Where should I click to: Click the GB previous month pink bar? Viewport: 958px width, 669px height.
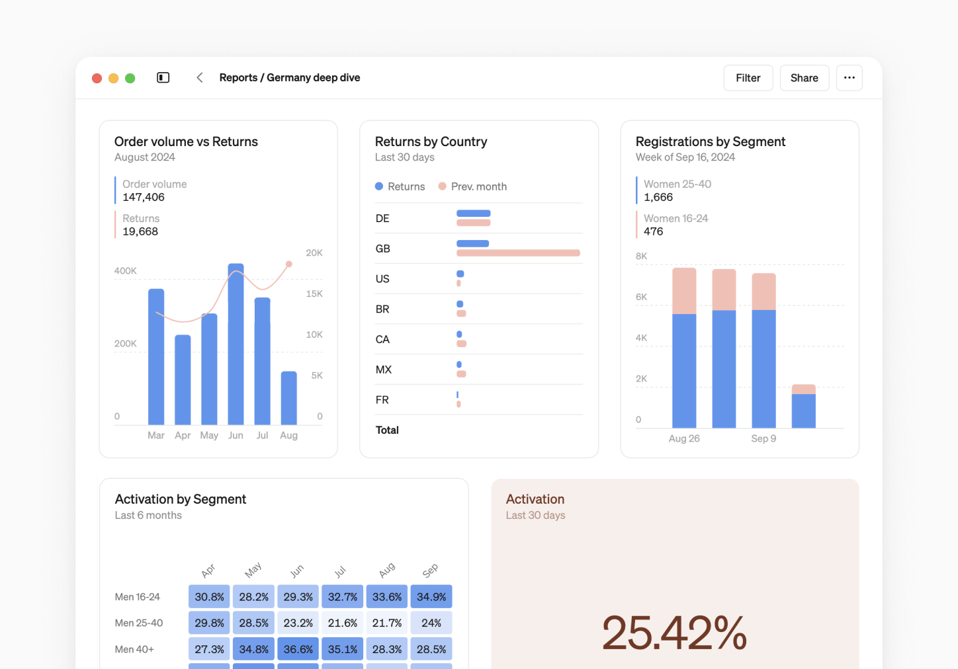coord(518,253)
